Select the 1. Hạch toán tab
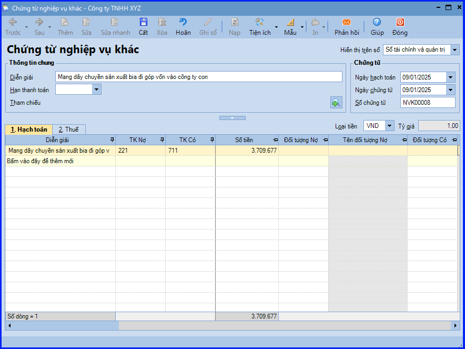The width and height of the screenshot is (465, 349). [29, 129]
